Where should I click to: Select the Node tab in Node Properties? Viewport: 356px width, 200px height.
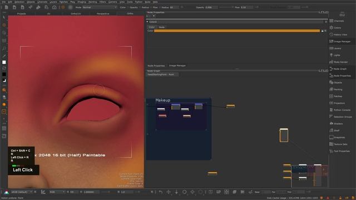tap(162, 27)
